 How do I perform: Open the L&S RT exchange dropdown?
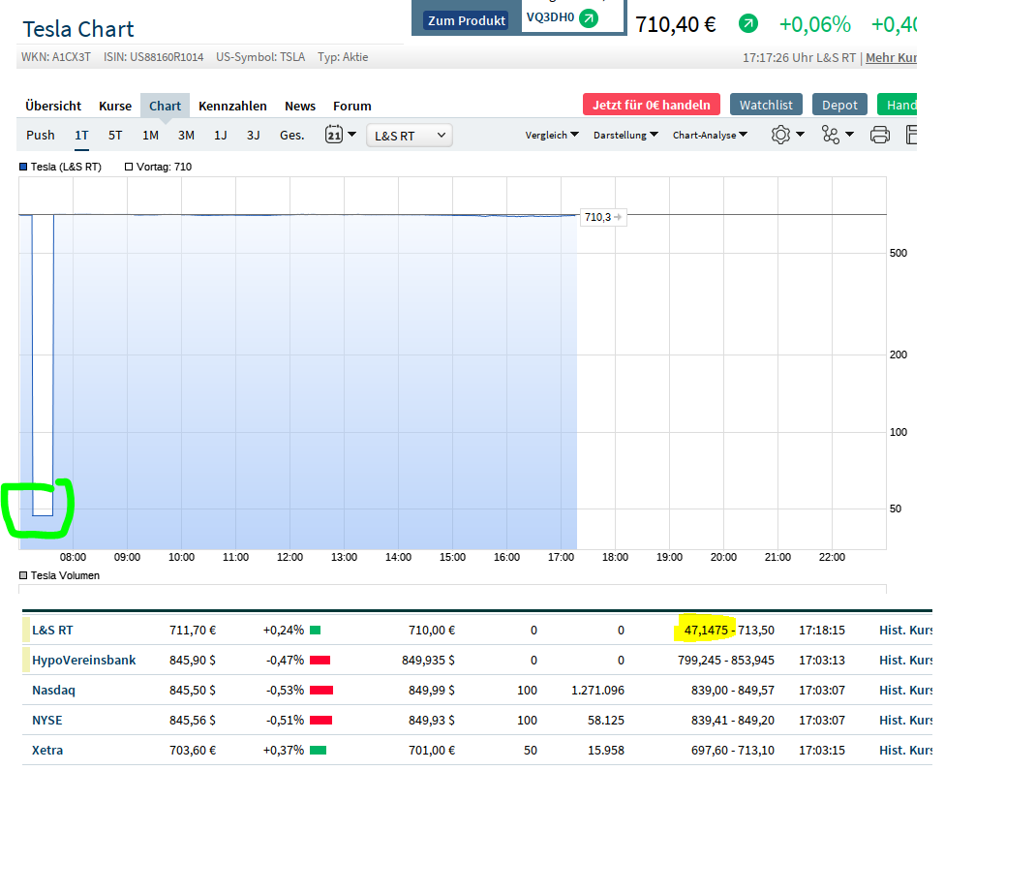[x=410, y=136]
